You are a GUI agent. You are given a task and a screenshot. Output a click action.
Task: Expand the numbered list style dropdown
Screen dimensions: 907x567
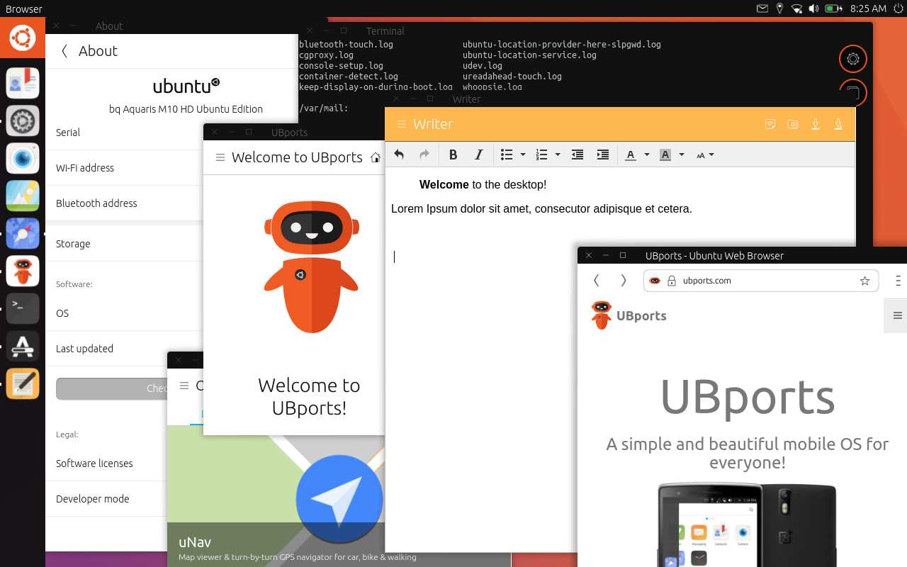point(558,155)
